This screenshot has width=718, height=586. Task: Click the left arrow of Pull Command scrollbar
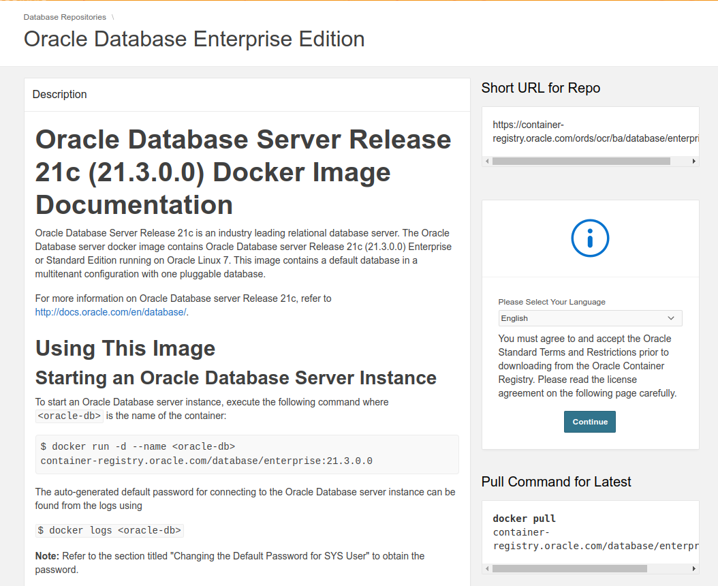487,568
